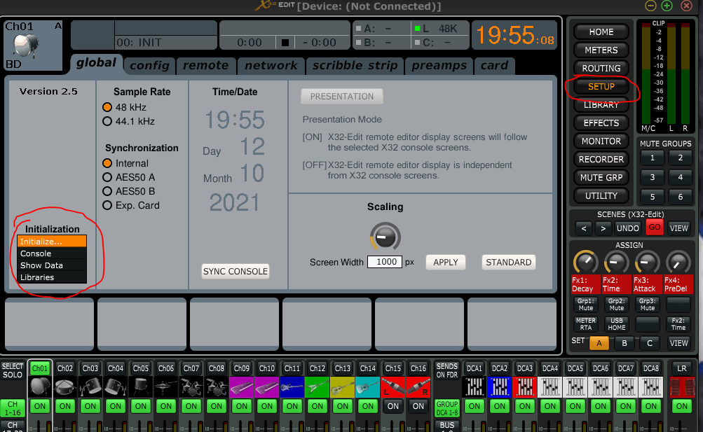Choose the 44.1 kHz sample rate
Screen dimensions: 703x432
[x=107, y=121]
